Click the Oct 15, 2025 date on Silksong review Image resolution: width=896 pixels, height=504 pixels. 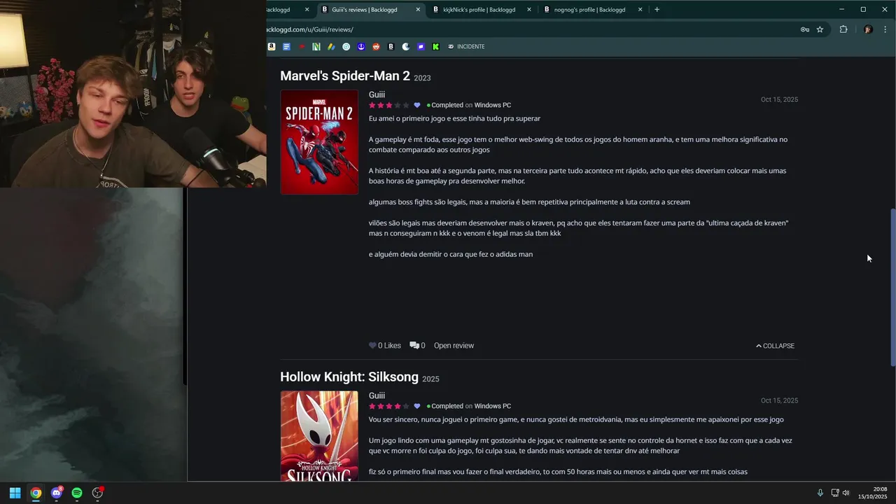pos(779,400)
